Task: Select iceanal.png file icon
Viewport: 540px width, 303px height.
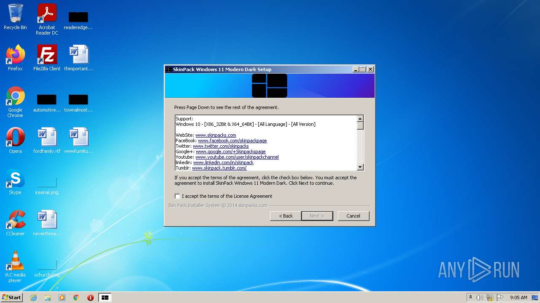Action: tap(47, 186)
